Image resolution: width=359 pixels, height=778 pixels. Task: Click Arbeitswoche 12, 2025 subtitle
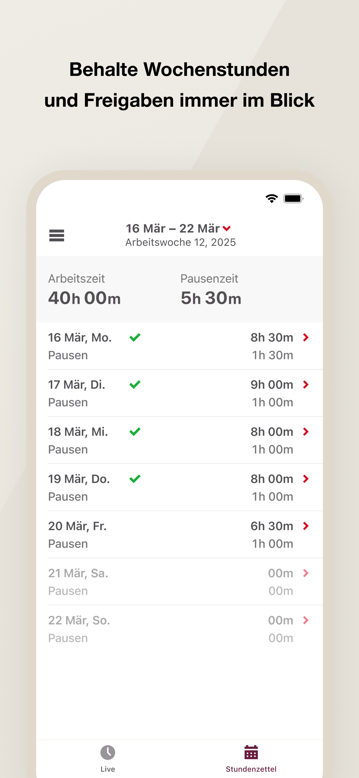181,242
